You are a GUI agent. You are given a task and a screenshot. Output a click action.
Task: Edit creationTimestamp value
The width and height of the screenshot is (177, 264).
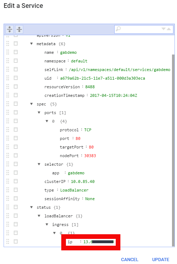point(114,95)
